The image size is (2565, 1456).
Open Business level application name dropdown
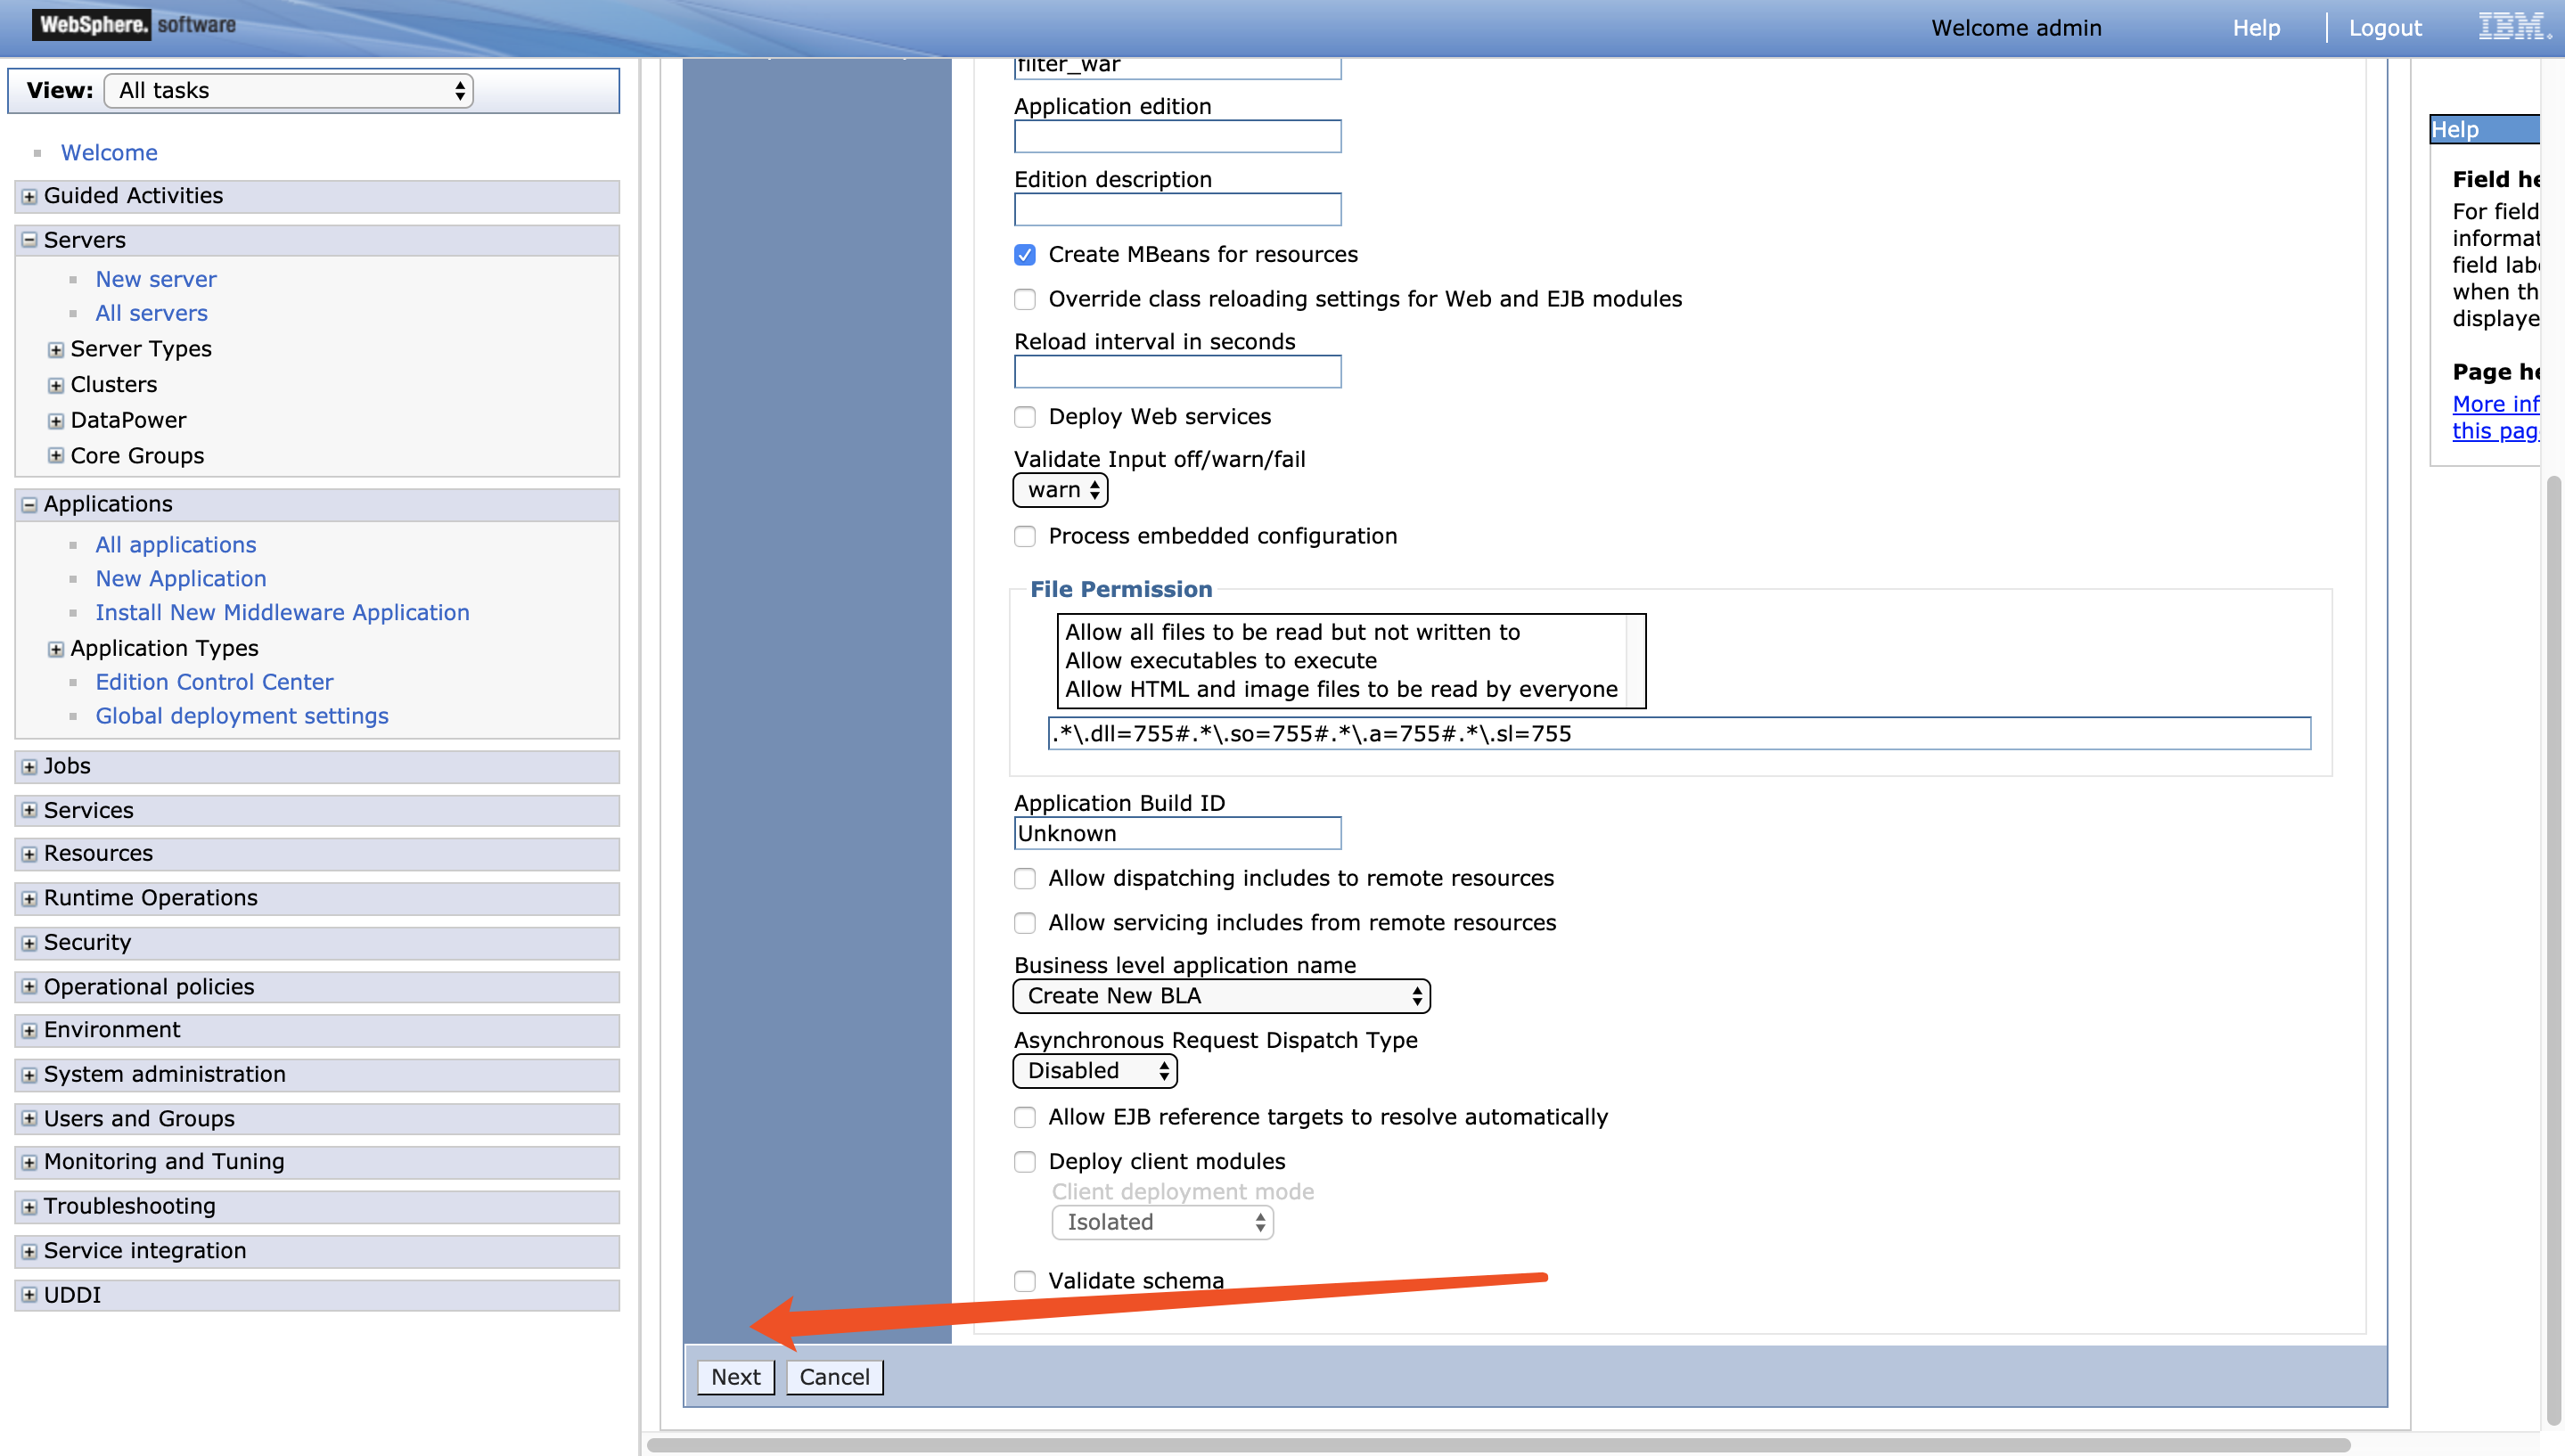(1221, 996)
